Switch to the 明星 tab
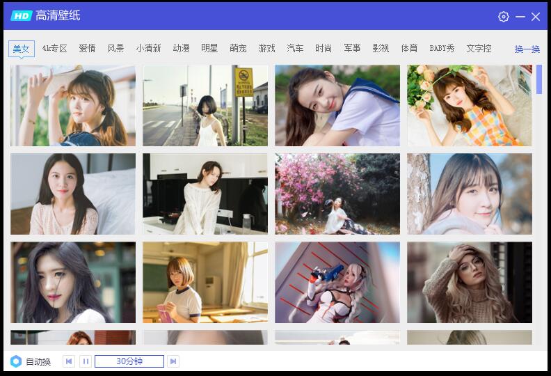Screen dimensions: 551x376 (209, 48)
